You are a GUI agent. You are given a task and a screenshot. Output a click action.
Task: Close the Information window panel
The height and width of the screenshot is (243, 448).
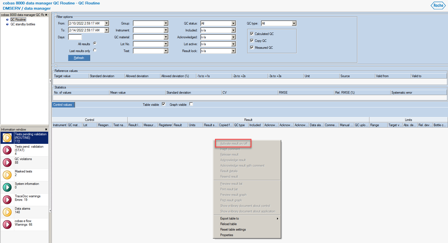(x=46, y=129)
